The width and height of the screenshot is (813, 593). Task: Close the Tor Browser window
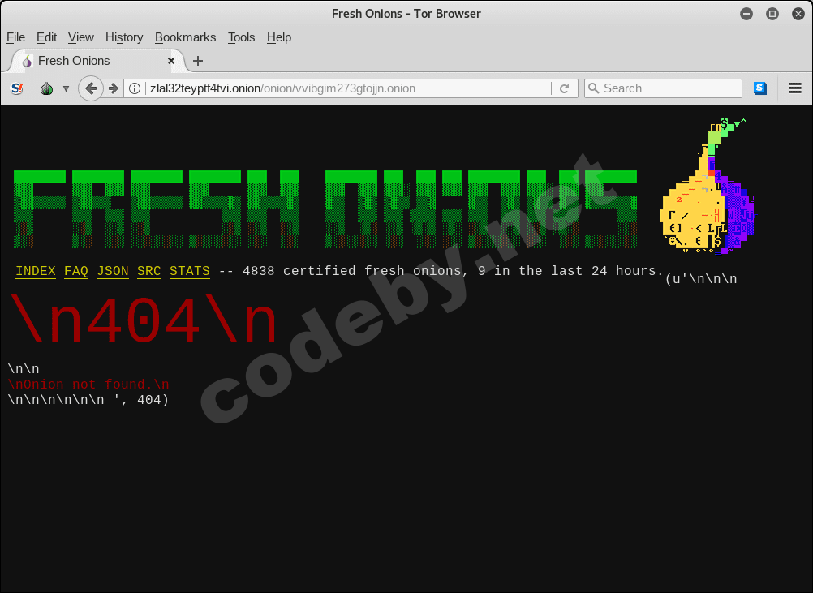click(798, 14)
